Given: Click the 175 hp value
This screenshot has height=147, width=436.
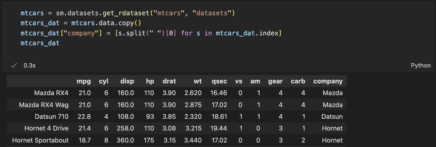Looking at the screenshot, I should [149, 140].
